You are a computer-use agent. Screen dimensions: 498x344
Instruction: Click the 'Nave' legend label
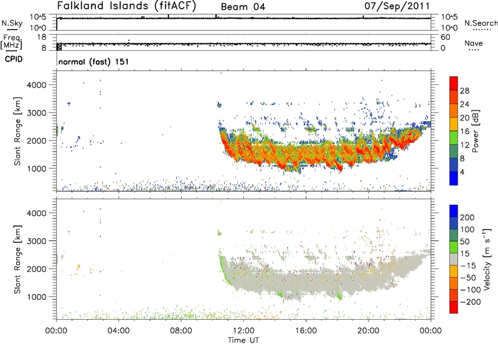click(473, 43)
